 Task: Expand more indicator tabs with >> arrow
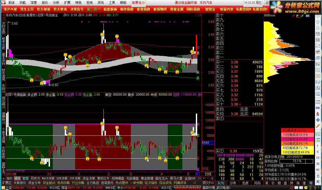coord(199,178)
